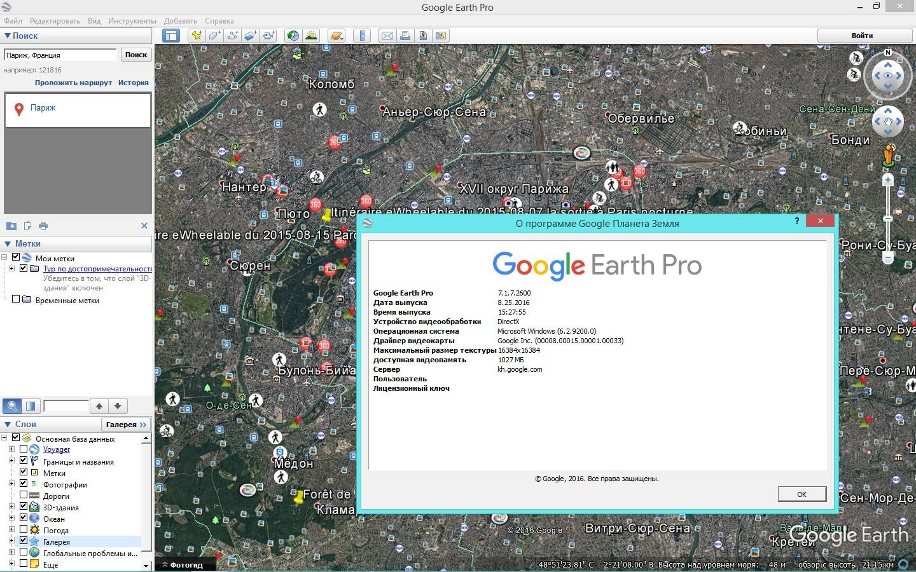Click the Print toolbar icon
Image resolution: width=916 pixels, height=572 pixels.
[405, 36]
